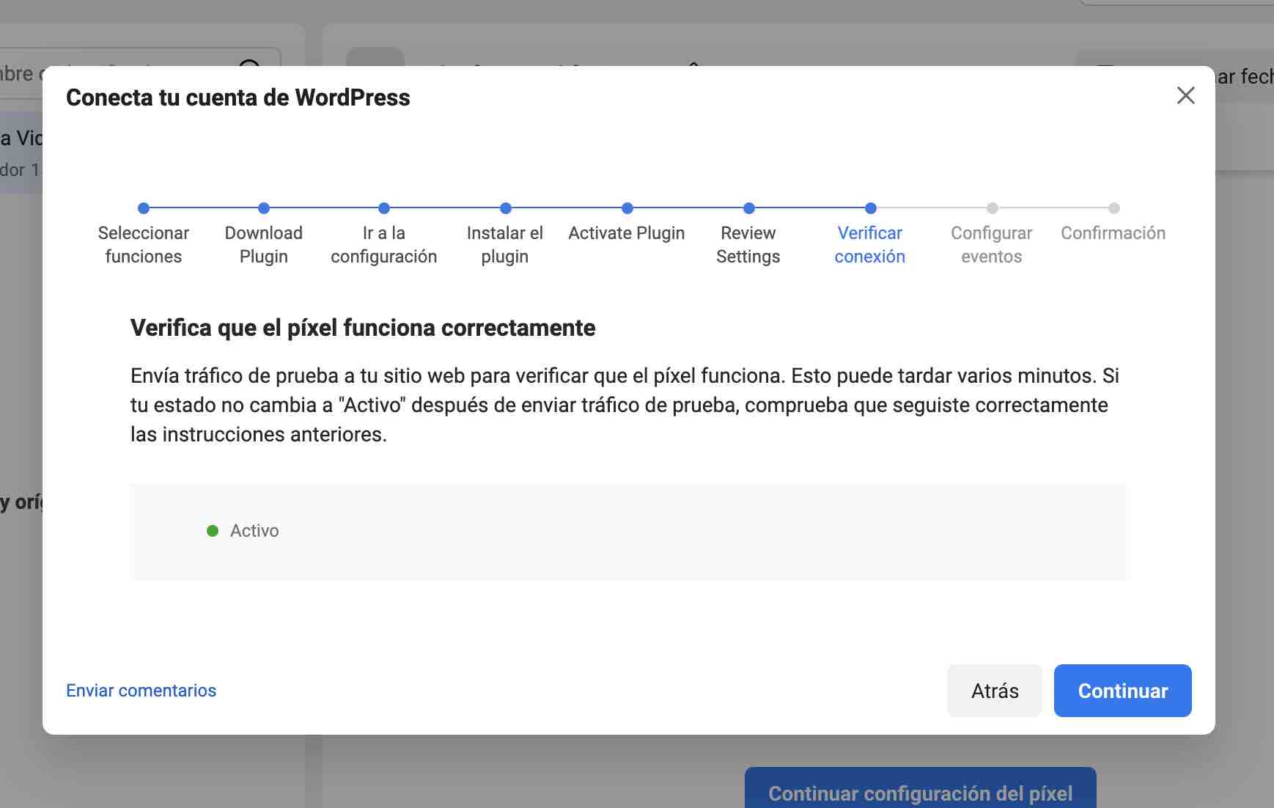
Task: Go back with the Atrás button
Action: point(994,691)
